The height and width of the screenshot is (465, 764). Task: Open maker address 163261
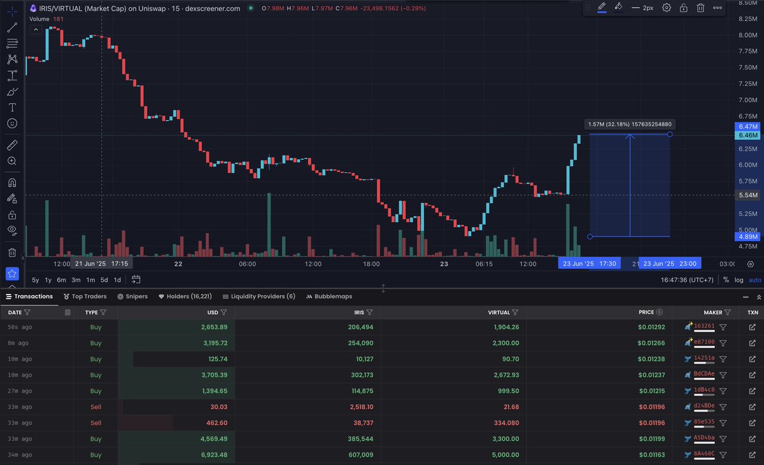point(704,326)
